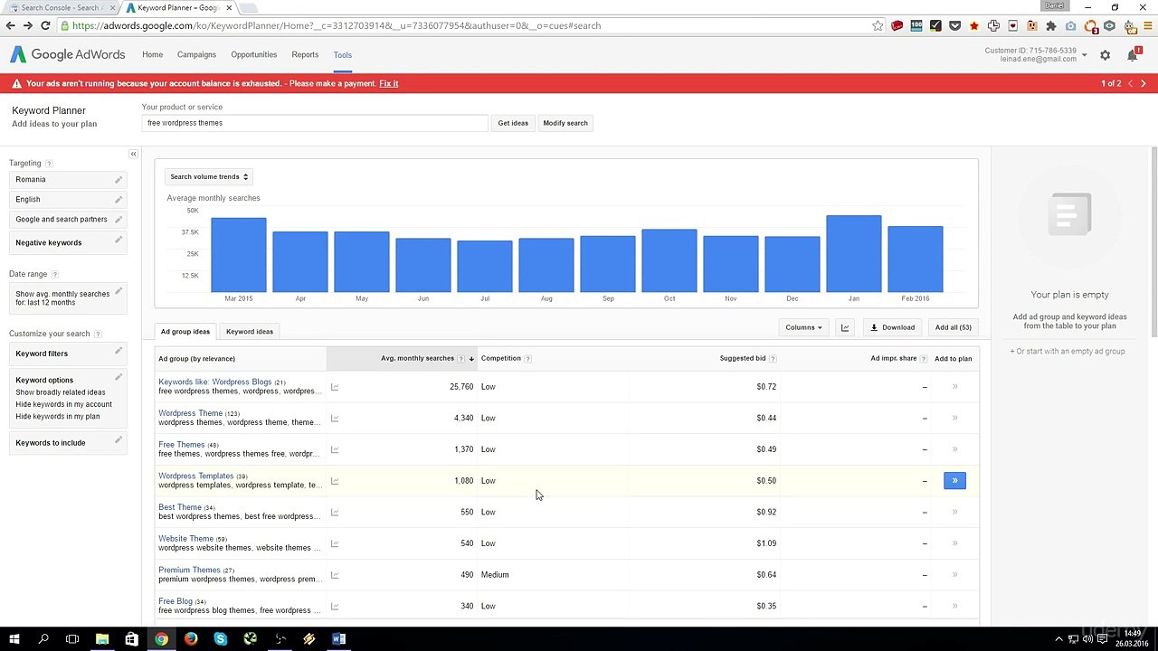Screen dimensions: 1158x651
Task: Open customer account dropdown arrow
Action: click(x=1084, y=55)
